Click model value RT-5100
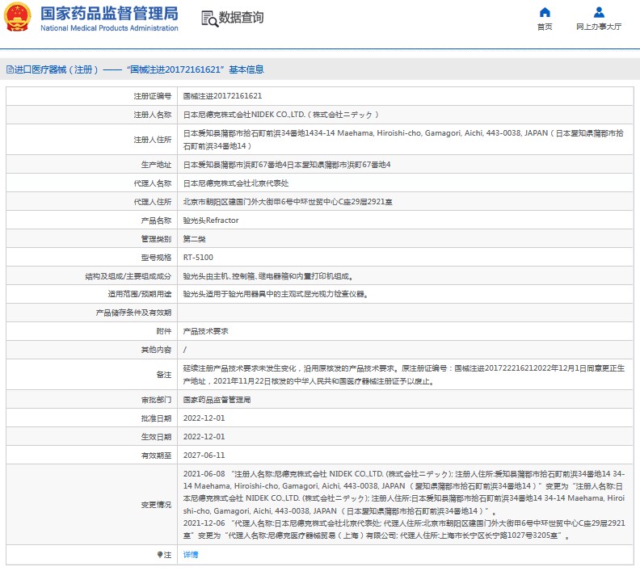This screenshot has height=571, width=640. pyautogui.click(x=198, y=257)
